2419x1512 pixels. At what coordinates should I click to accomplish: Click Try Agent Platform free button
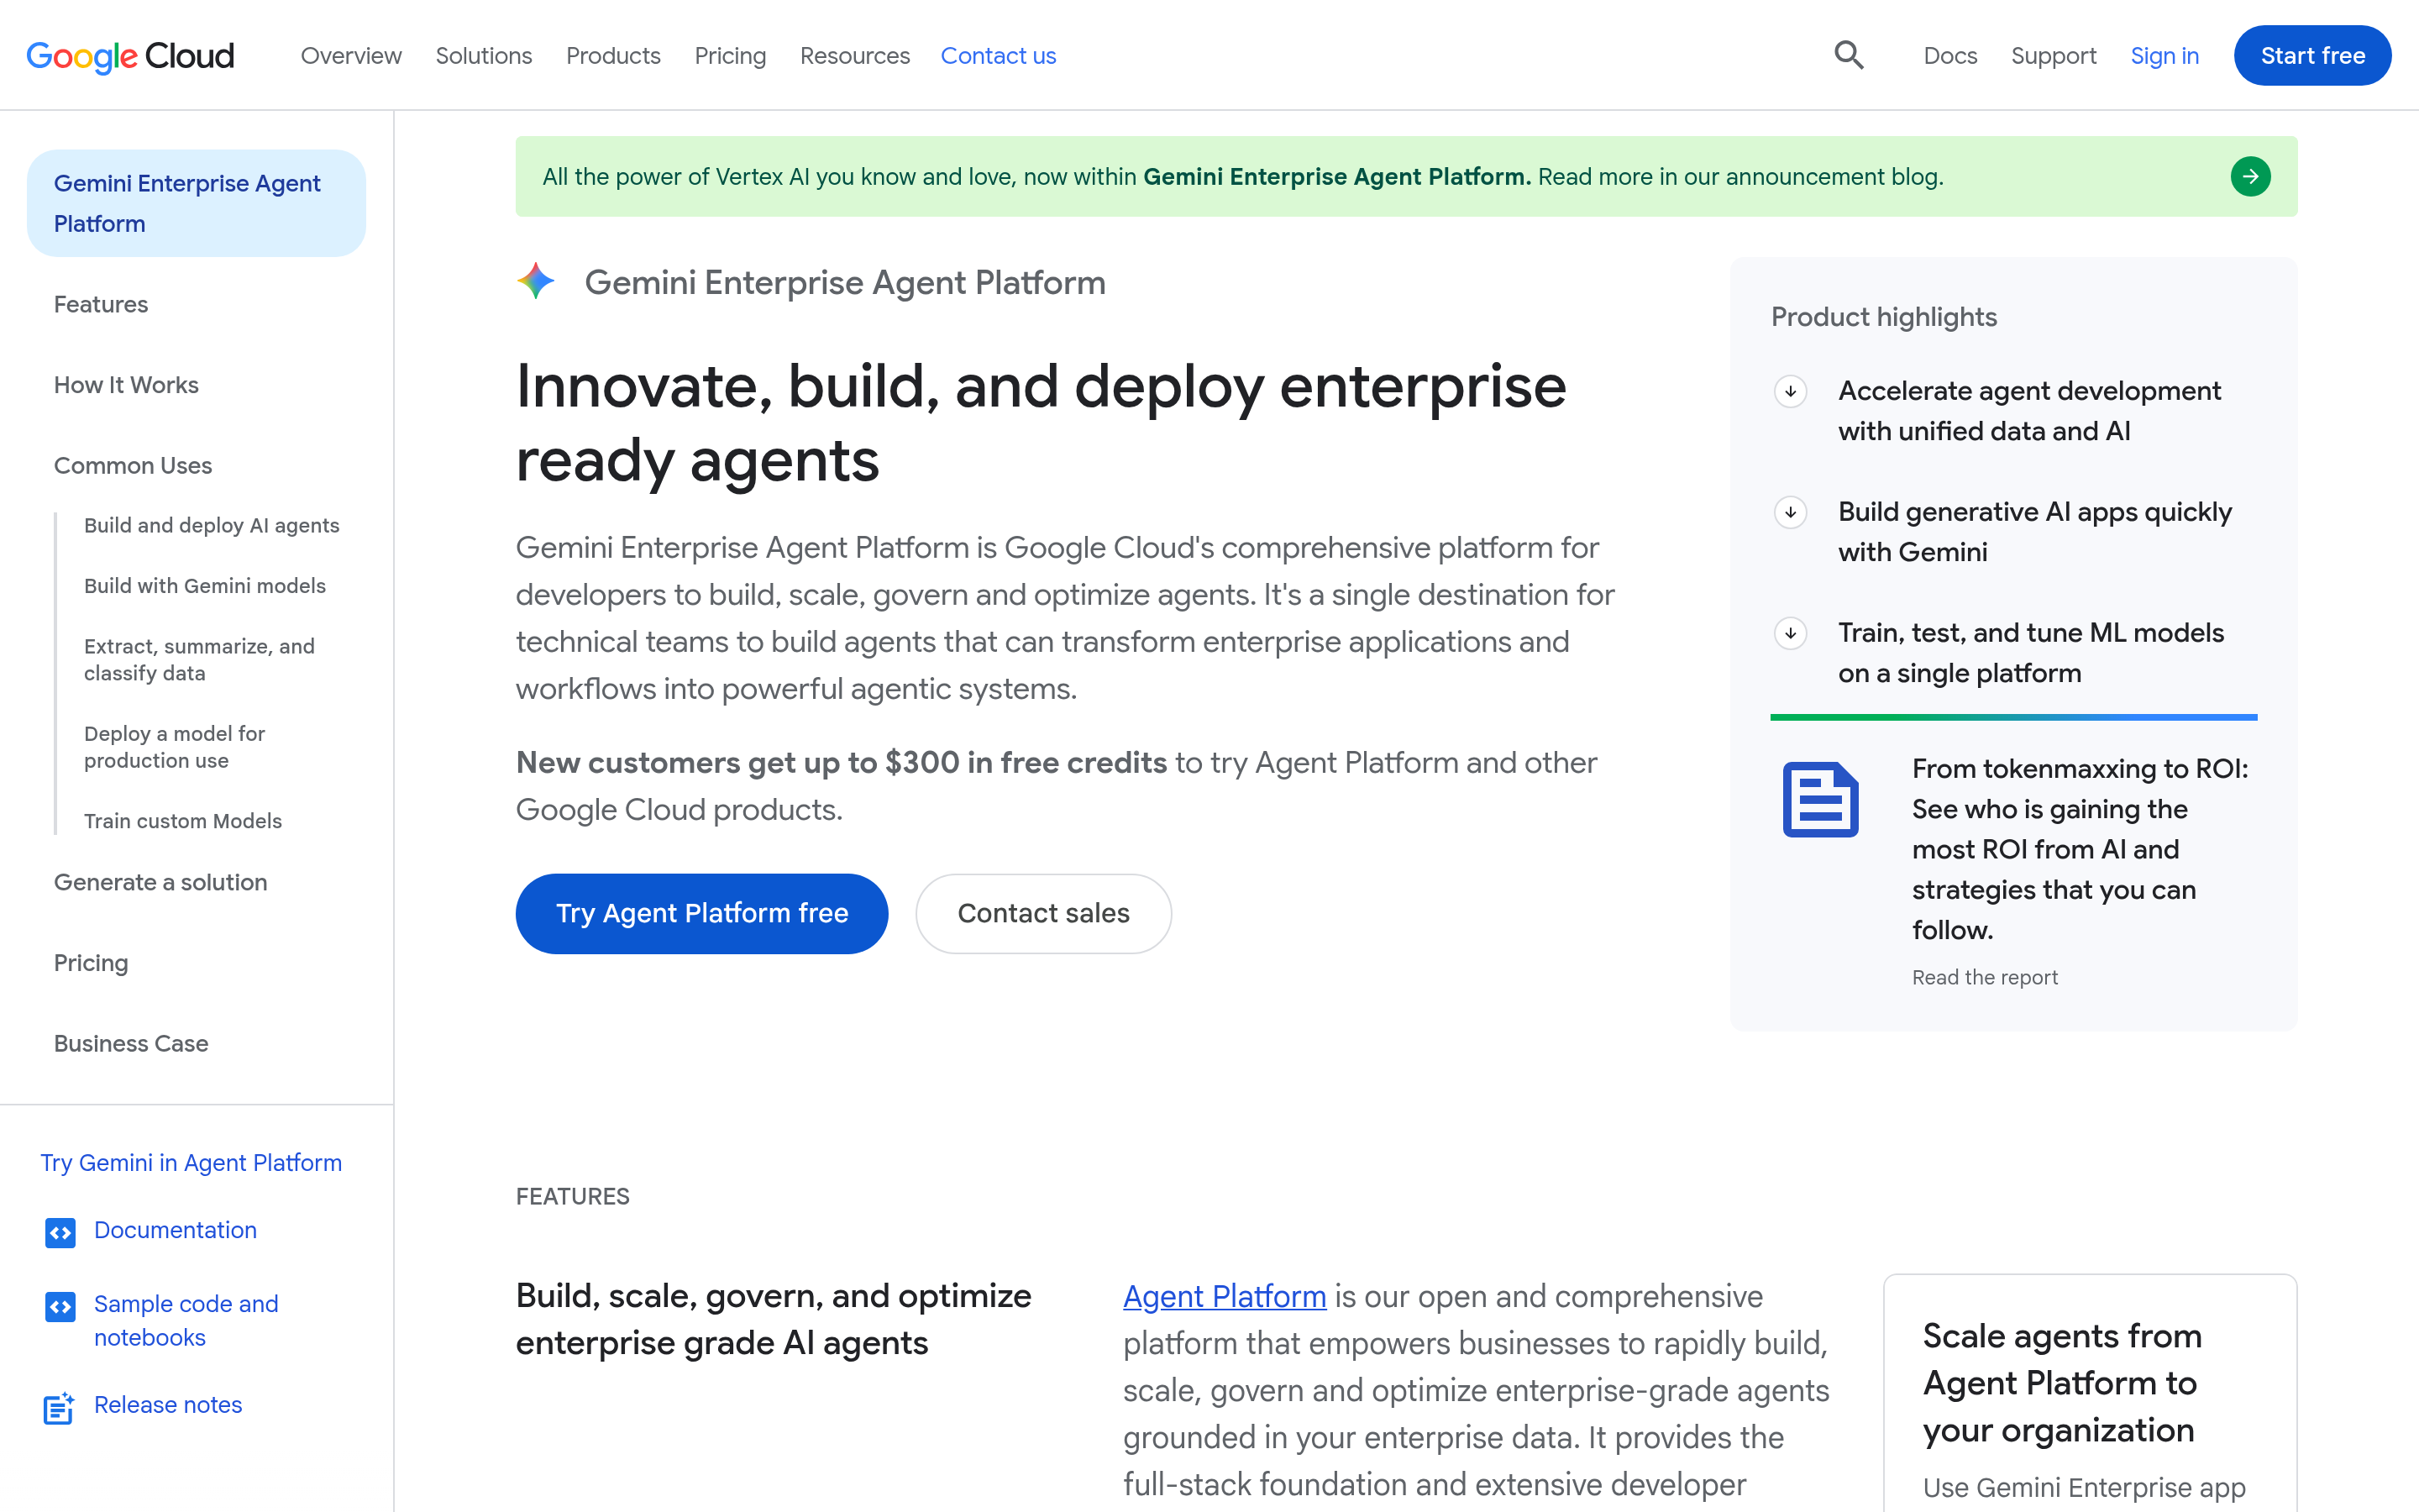(x=701, y=913)
